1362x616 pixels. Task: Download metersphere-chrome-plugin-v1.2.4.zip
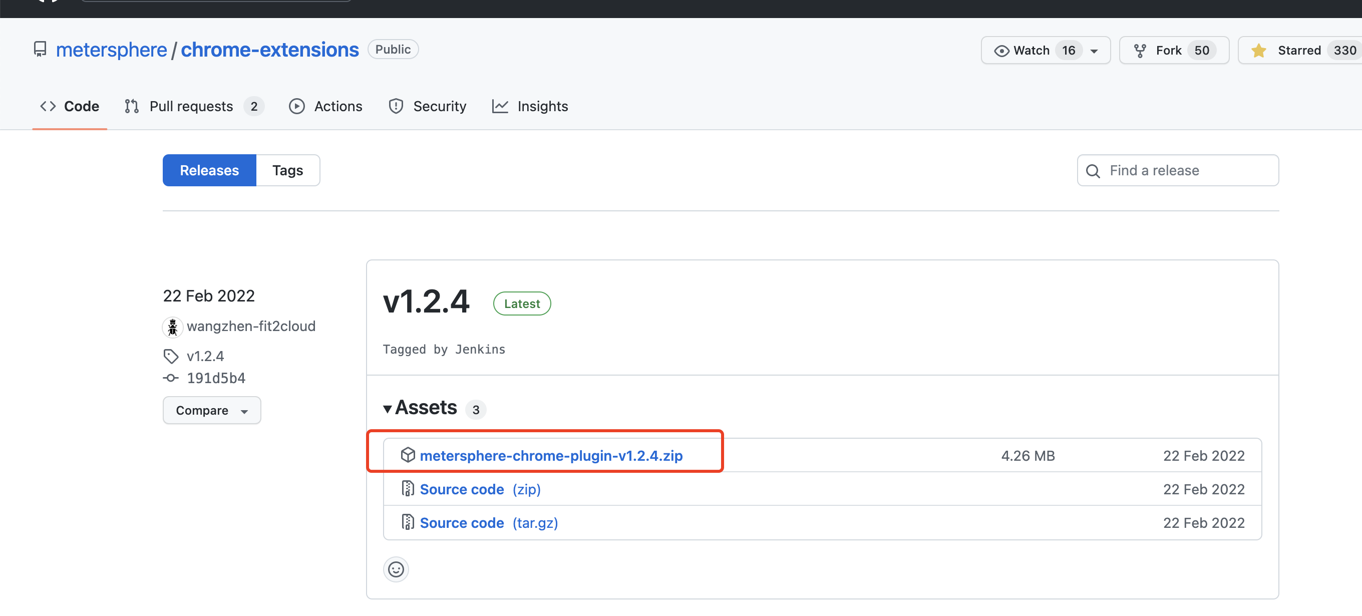[551, 455]
